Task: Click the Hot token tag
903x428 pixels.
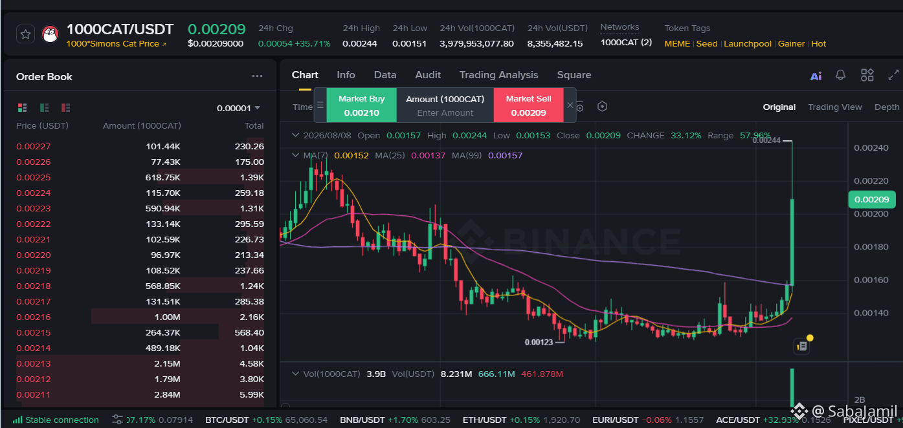Action: point(819,44)
